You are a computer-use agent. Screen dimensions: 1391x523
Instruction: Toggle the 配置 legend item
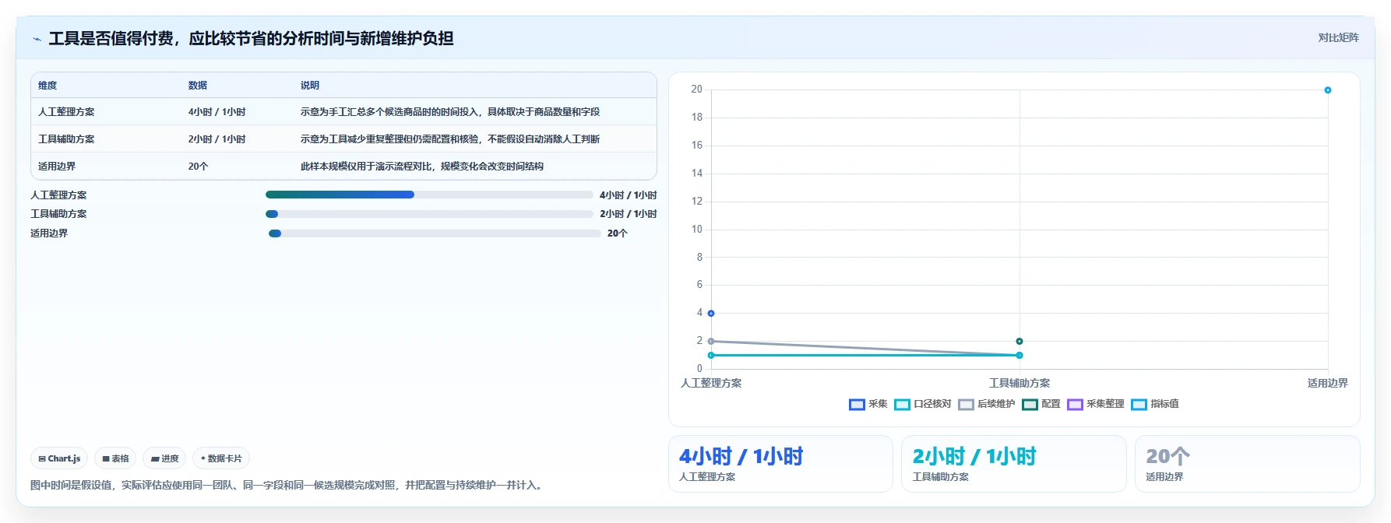click(1041, 404)
